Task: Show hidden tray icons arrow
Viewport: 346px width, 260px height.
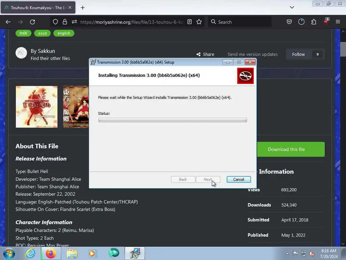Action: click(287, 254)
